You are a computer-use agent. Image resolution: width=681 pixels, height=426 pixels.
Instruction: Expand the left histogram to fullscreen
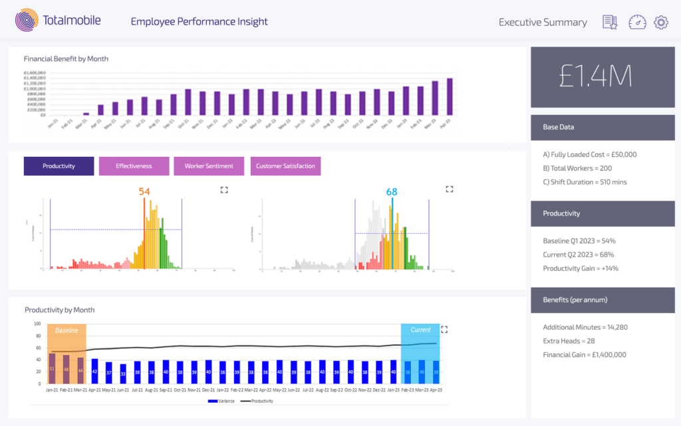click(x=224, y=189)
